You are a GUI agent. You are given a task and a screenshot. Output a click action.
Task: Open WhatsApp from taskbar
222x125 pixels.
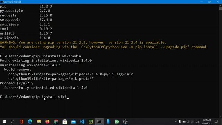117,122
